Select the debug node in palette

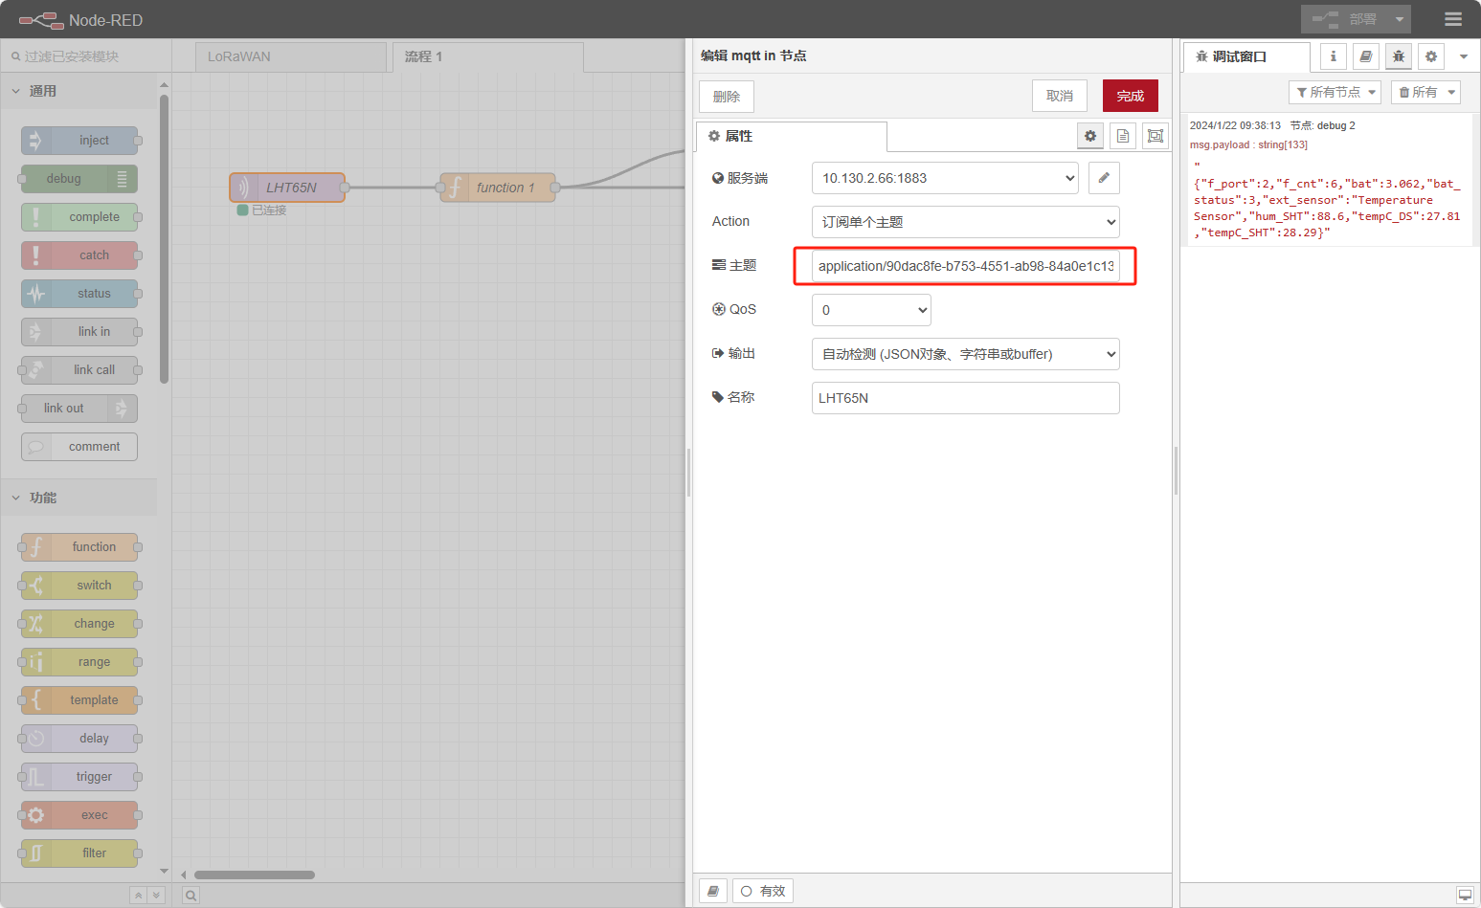point(79,179)
